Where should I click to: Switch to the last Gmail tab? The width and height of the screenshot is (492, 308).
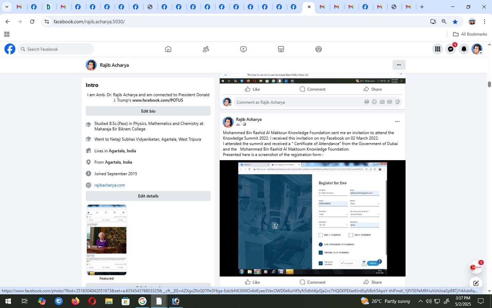pos(408,7)
